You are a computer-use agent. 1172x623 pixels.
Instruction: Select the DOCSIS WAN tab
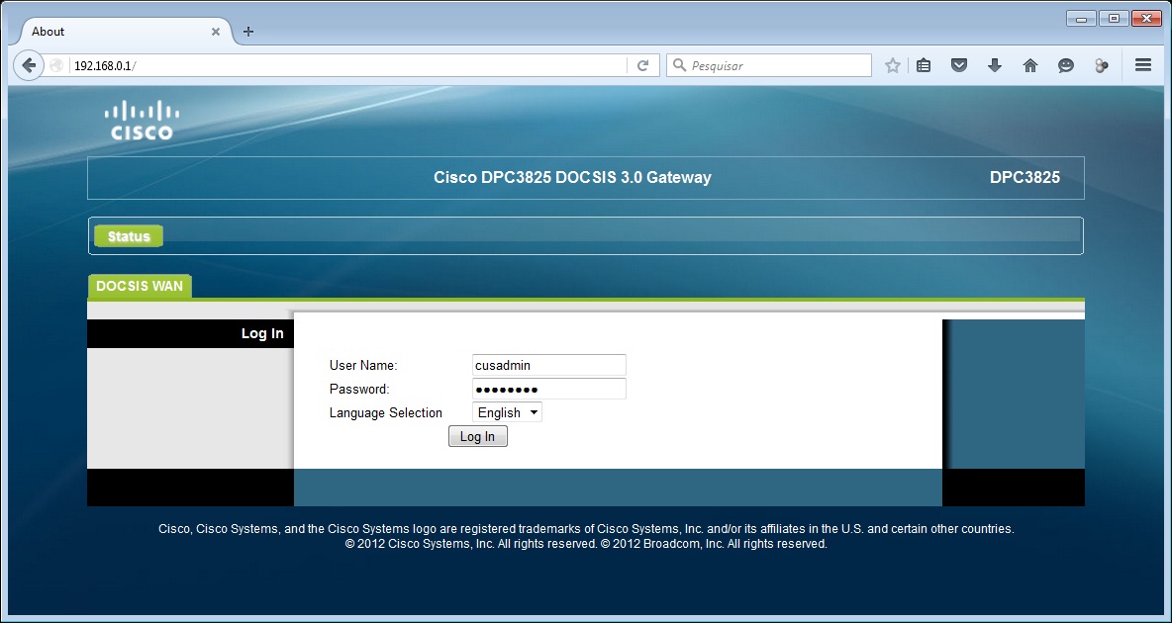[x=140, y=286]
